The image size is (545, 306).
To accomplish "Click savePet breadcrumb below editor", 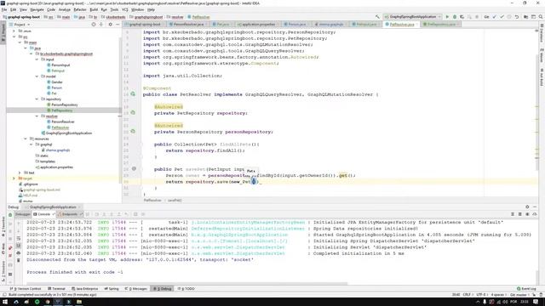I will tap(175, 201).
